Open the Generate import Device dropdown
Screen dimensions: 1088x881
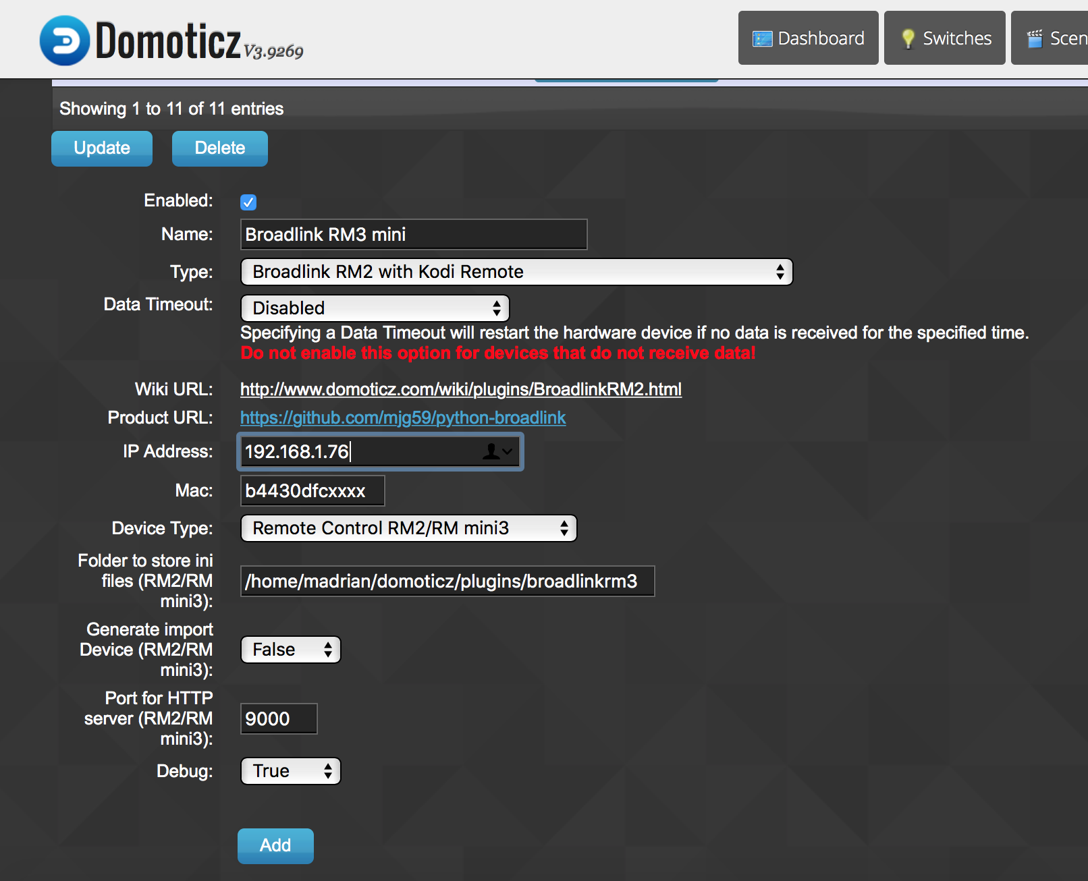pyautogui.click(x=290, y=650)
